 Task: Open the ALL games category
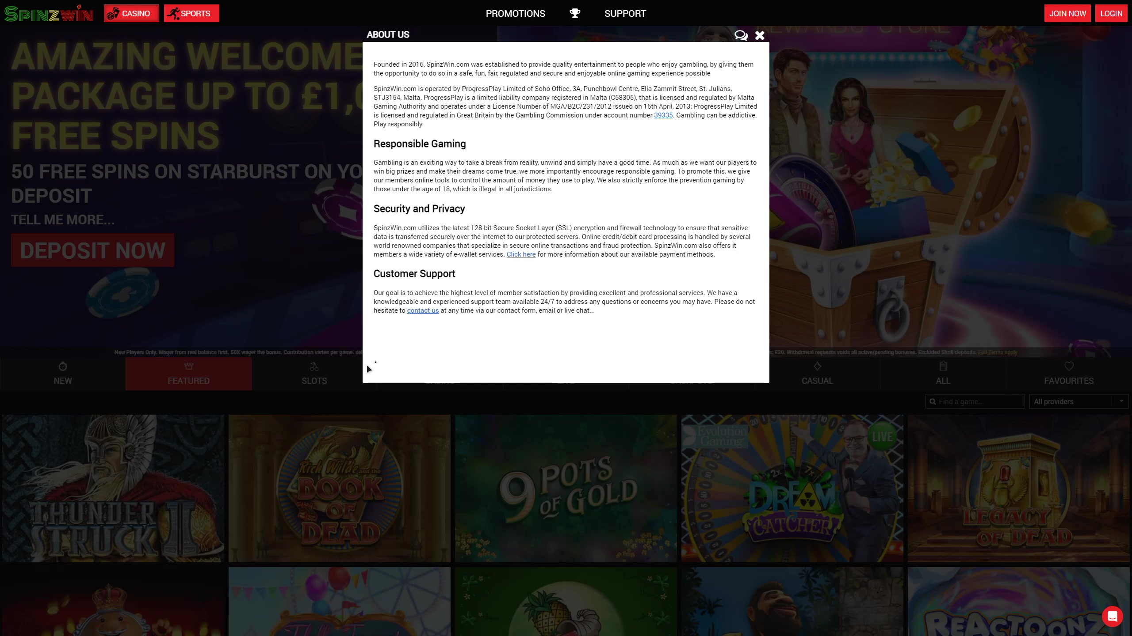pyautogui.click(x=943, y=374)
